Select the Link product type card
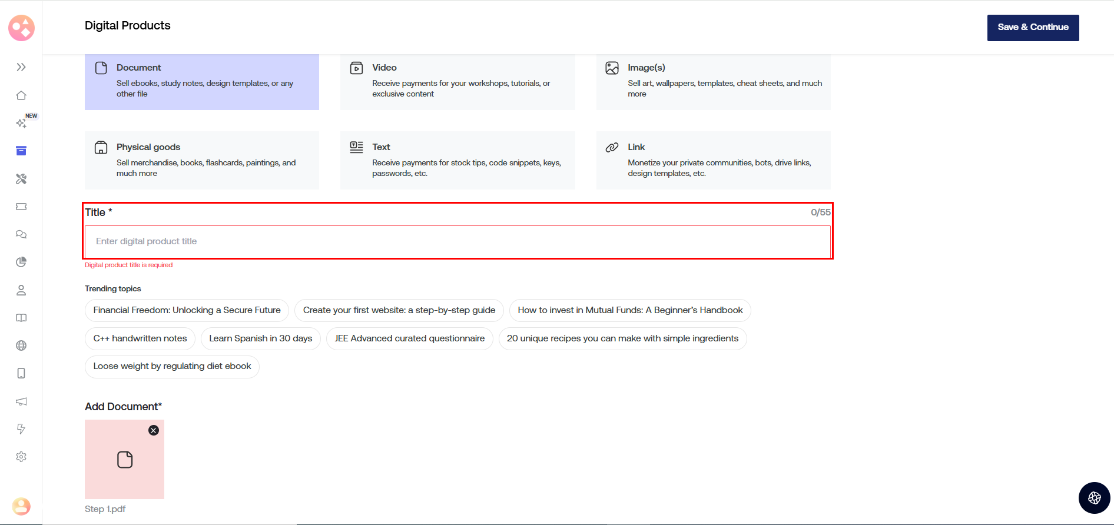This screenshot has width=1114, height=525. click(713, 160)
